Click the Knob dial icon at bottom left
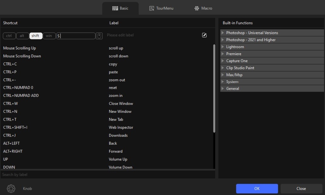Image resolution: width=325 pixels, height=195 pixels. coord(11,188)
